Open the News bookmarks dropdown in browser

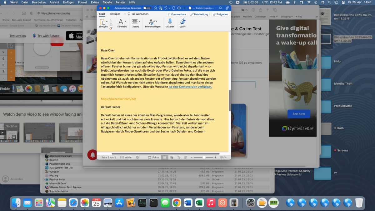coord(273,17)
